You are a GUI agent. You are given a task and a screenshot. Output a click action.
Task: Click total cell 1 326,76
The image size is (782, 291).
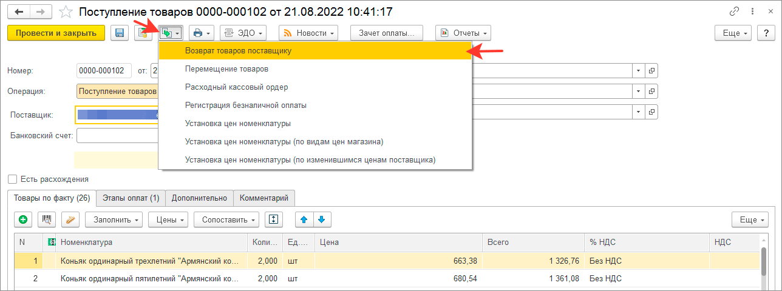point(532,261)
